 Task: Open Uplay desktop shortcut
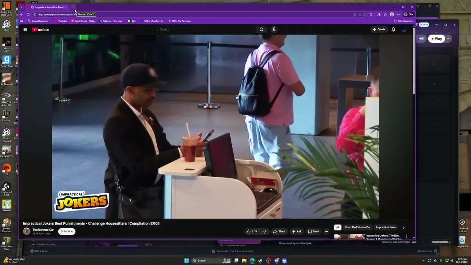click(7, 26)
